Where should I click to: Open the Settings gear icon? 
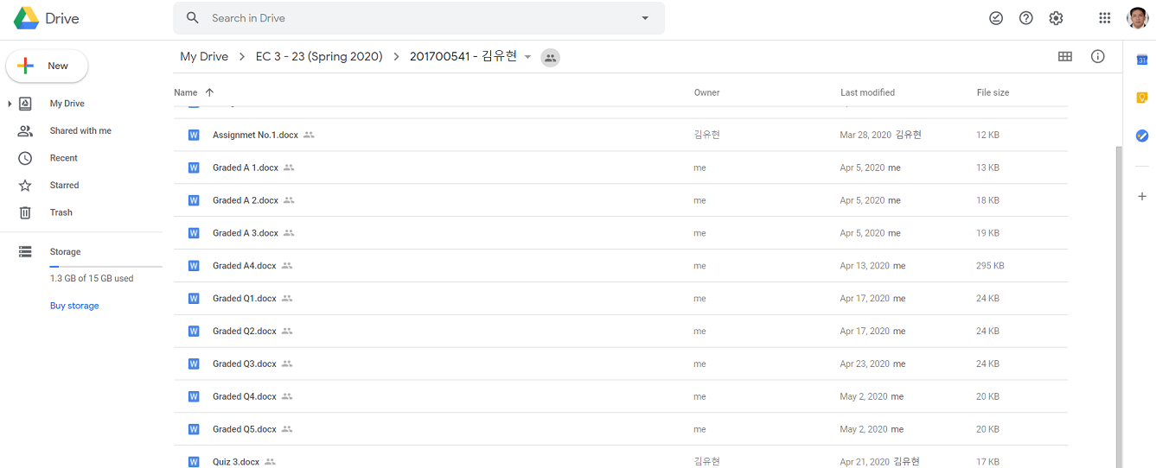(1056, 18)
